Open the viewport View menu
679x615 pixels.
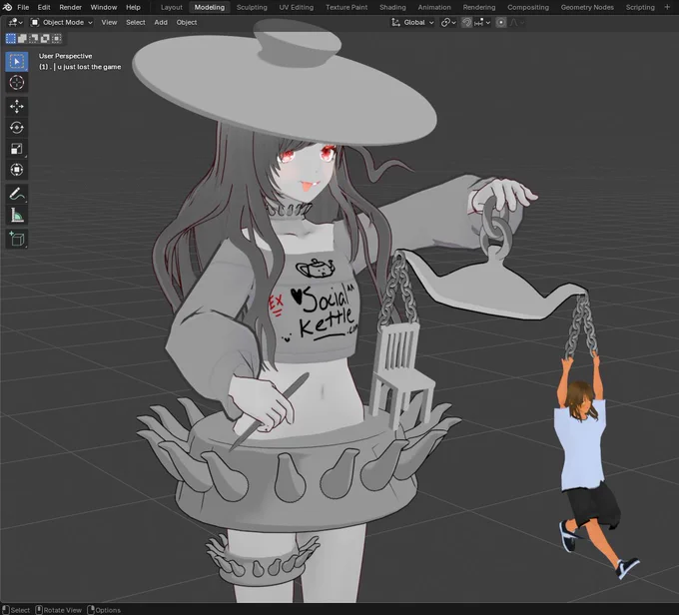pyautogui.click(x=109, y=23)
